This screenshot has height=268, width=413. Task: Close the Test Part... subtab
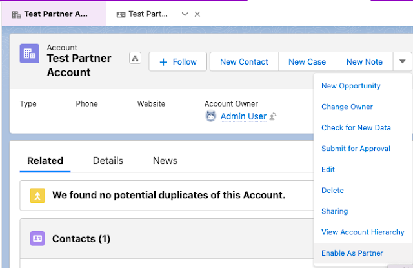pos(197,14)
